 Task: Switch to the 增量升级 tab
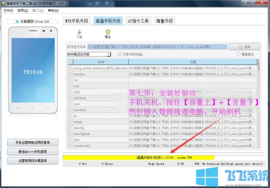point(164,21)
